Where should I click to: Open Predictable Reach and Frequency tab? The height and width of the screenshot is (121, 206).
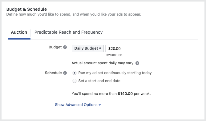(68, 32)
